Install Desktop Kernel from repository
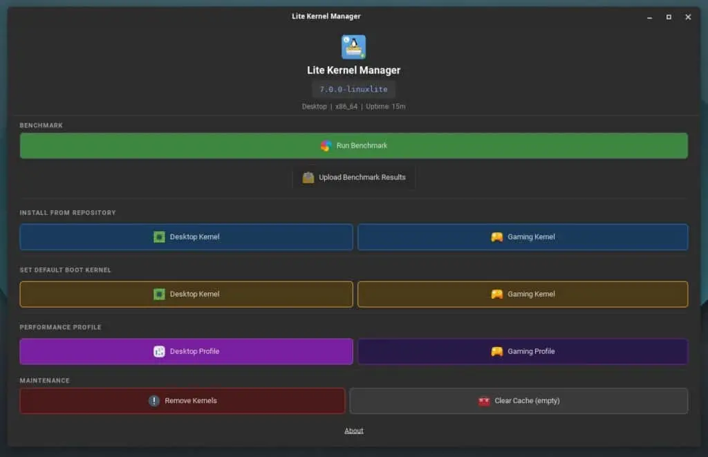708x457 pixels. (x=186, y=237)
